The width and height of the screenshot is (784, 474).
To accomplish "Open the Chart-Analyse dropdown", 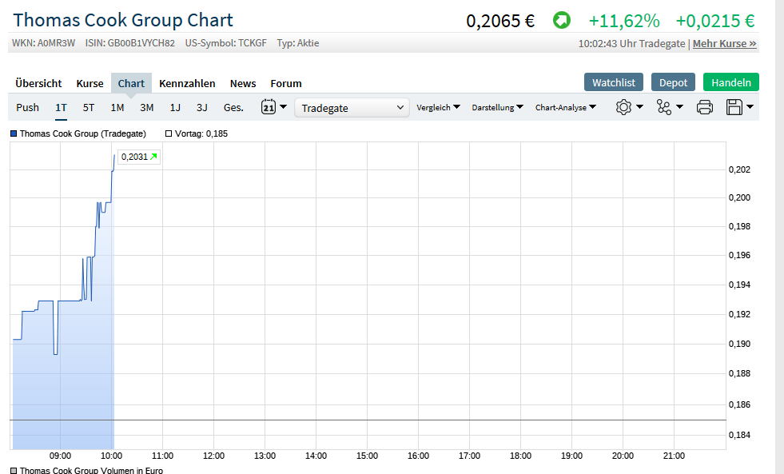I will click(x=566, y=106).
